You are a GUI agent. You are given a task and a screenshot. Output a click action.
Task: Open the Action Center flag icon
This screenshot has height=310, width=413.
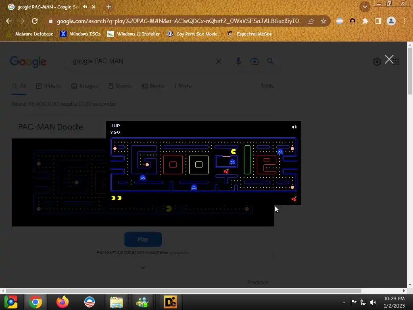coord(353,302)
